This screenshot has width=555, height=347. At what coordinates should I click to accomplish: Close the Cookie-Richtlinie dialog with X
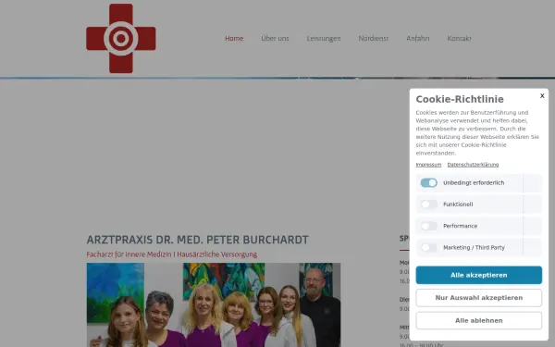tap(542, 95)
